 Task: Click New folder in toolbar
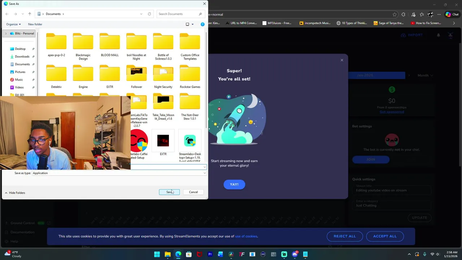[35, 24]
